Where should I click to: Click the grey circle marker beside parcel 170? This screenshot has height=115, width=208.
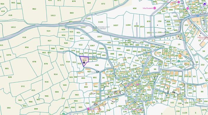point(135,102)
